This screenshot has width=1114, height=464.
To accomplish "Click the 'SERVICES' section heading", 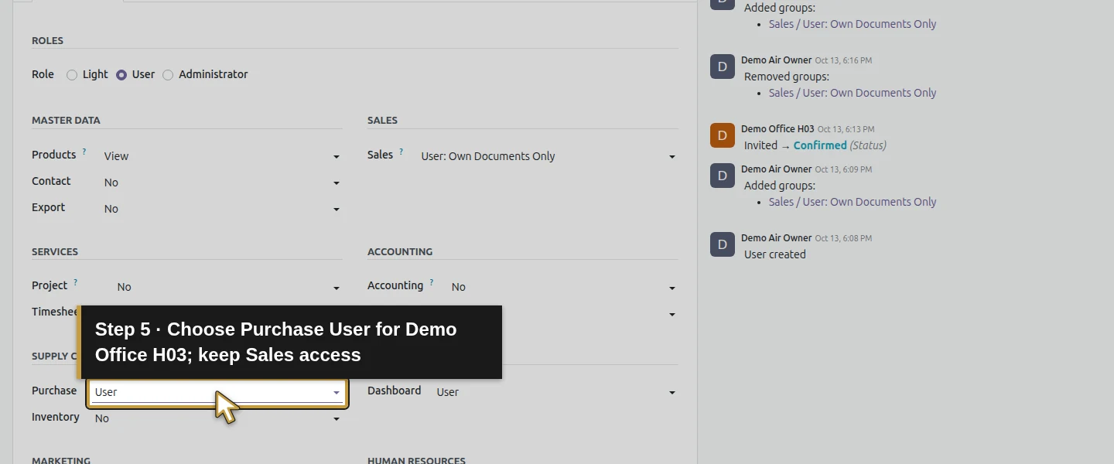I will 55,252.
